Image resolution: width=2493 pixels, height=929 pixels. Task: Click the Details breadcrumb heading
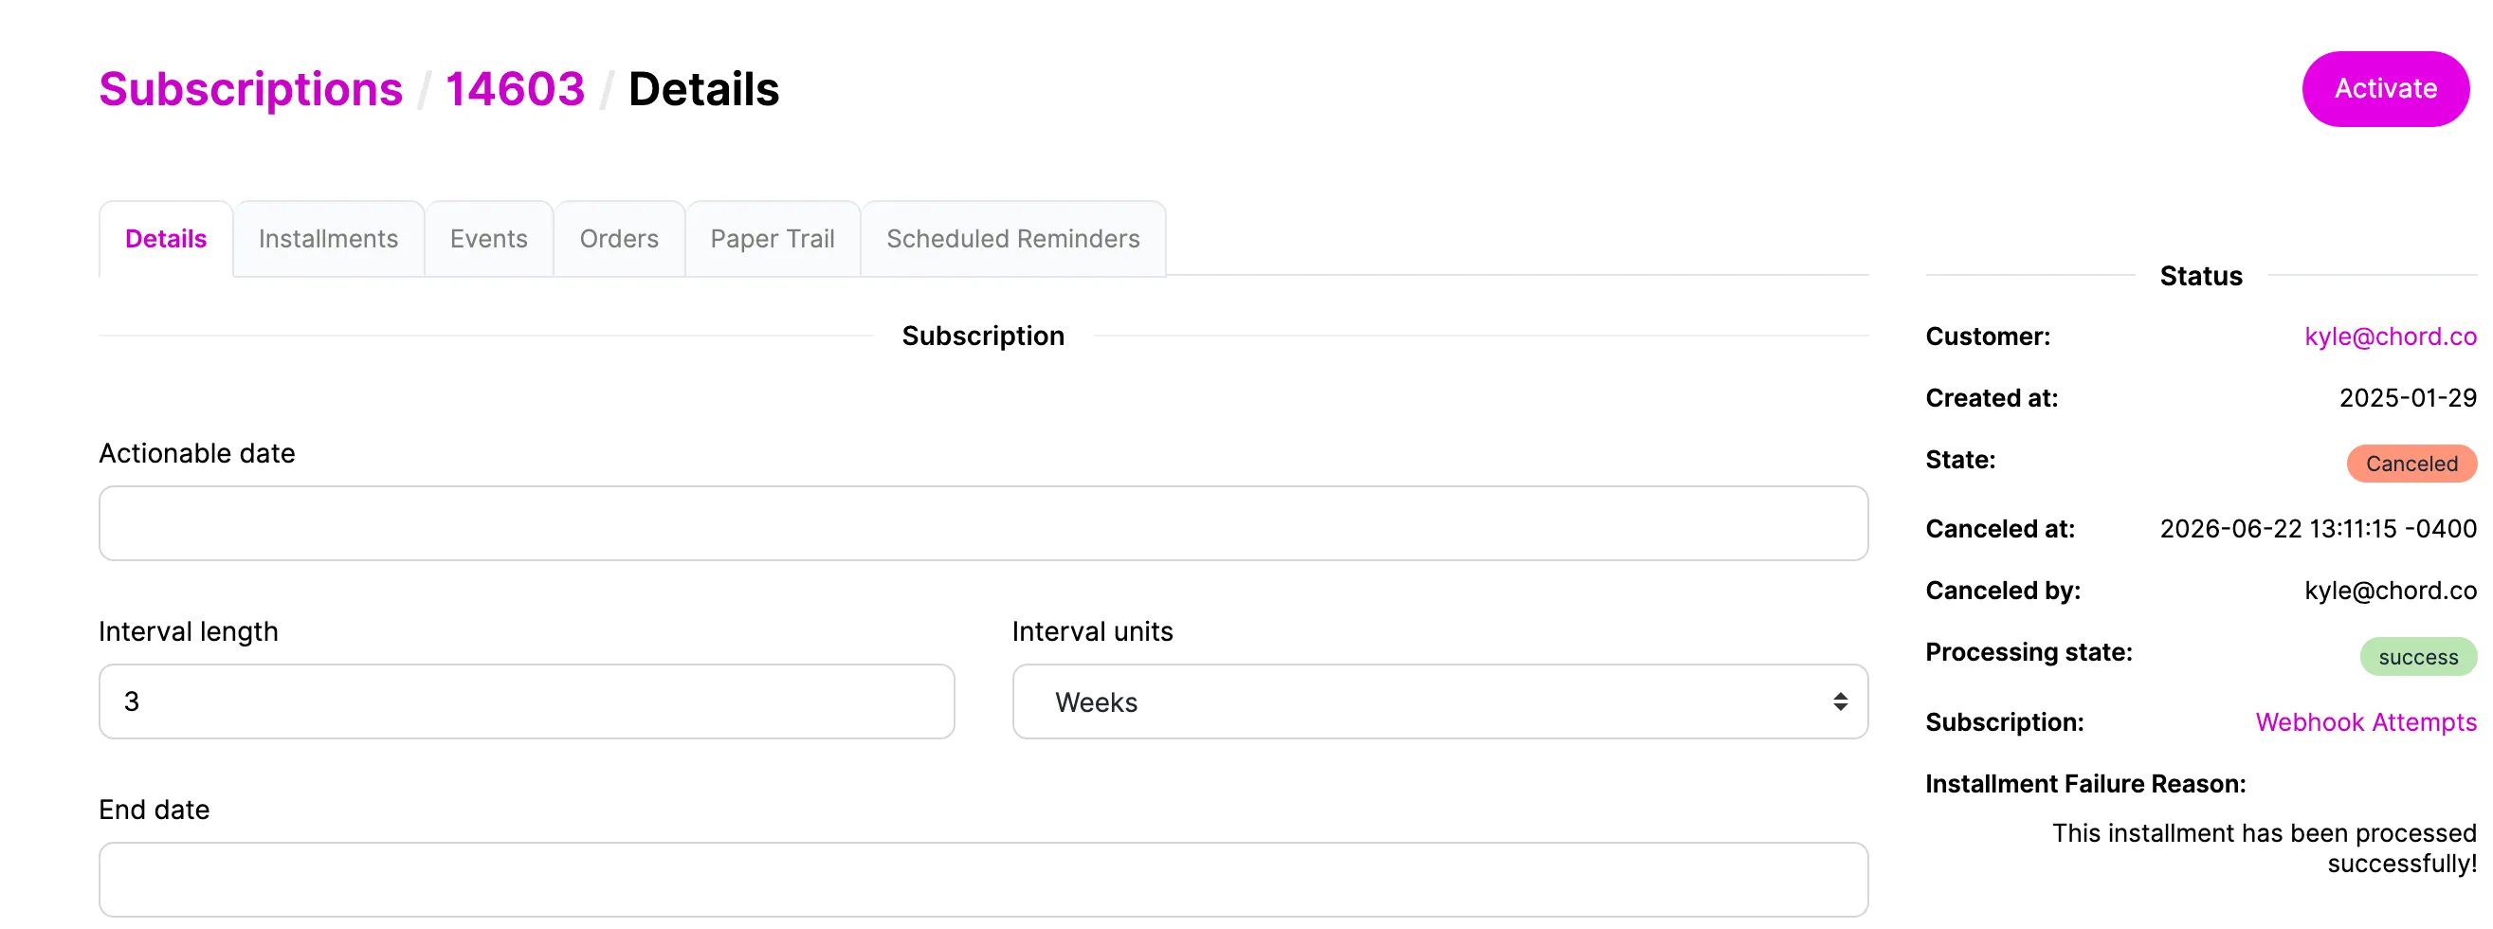click(x=703, y=89)
